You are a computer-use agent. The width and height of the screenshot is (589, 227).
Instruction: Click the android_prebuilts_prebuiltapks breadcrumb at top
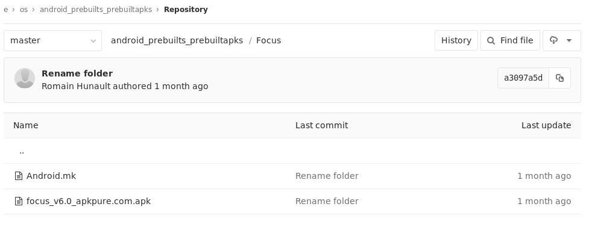96,10
